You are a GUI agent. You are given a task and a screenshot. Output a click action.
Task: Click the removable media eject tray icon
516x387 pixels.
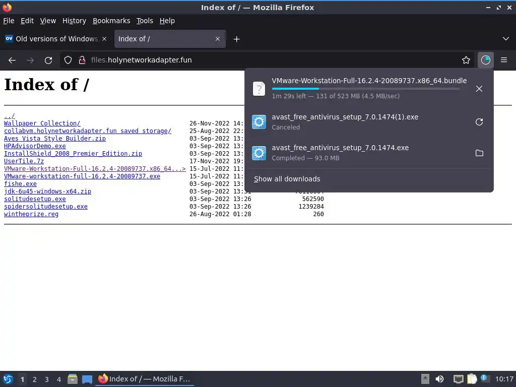tap(425, 379)
